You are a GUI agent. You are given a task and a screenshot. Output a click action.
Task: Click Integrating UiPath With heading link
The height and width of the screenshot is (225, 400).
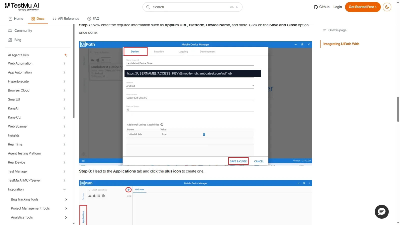pyautogui.click(x=341, y=44)
